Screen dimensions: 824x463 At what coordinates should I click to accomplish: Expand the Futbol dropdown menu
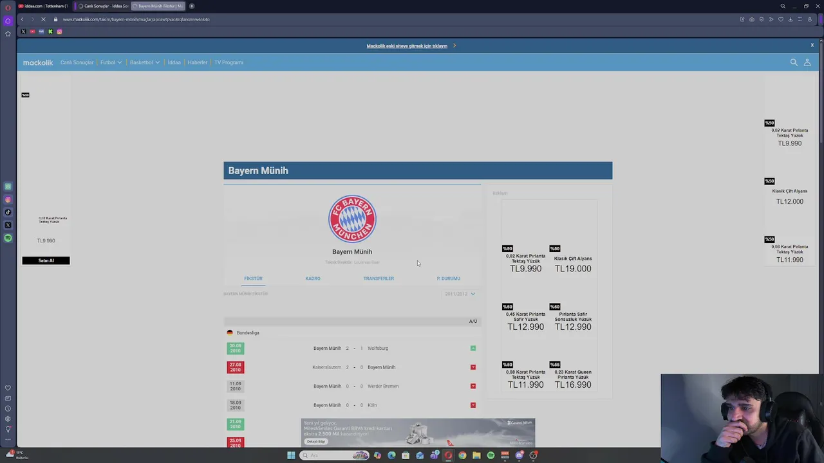pyautogui.click(x=111, y=62)
